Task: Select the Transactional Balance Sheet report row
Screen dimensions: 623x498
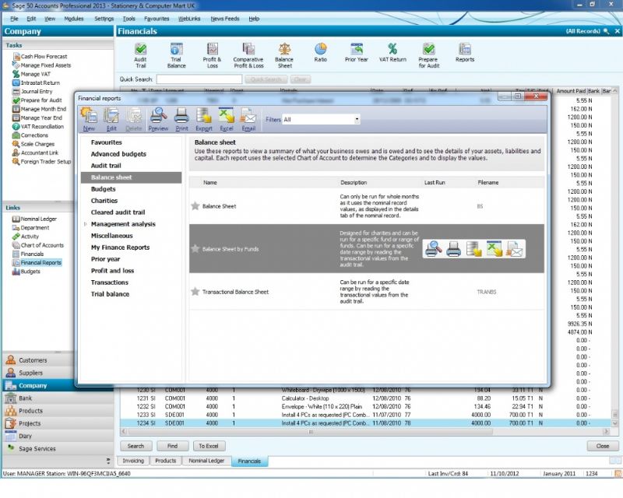Action: [x=366, y=292]
